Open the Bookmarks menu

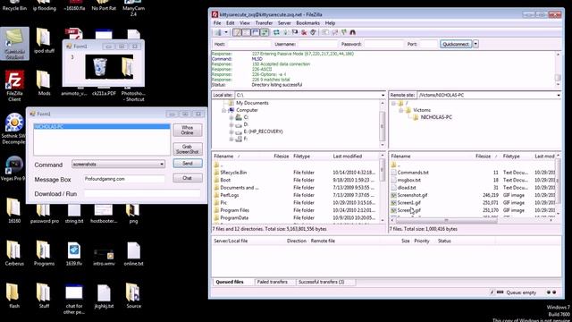(x=307, y=23)
